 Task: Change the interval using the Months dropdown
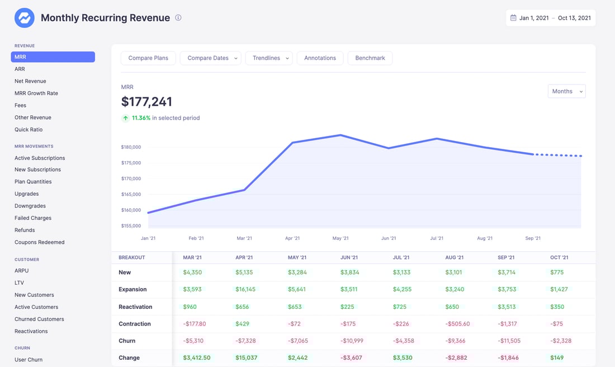tap(566, 91)
